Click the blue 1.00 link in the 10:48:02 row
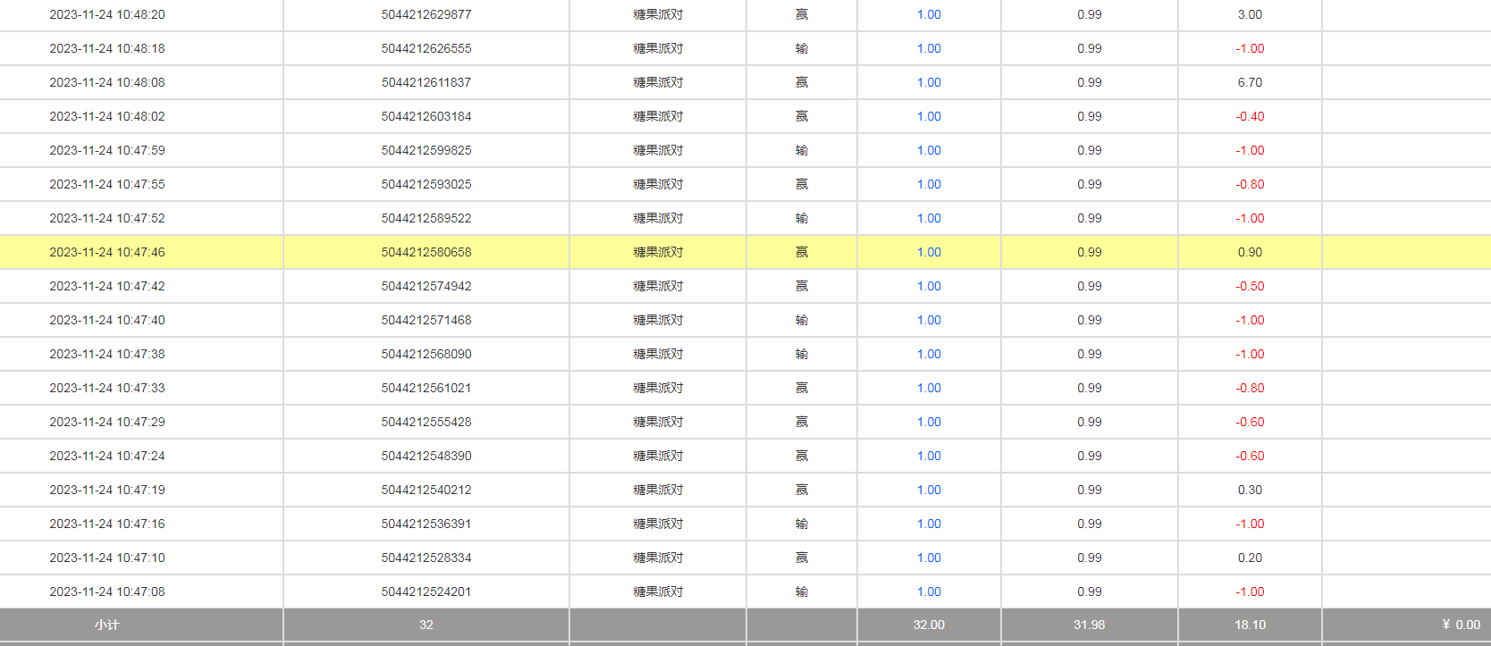The width and height of the screenshot is (1491, 646). click(x=929, y=116)
